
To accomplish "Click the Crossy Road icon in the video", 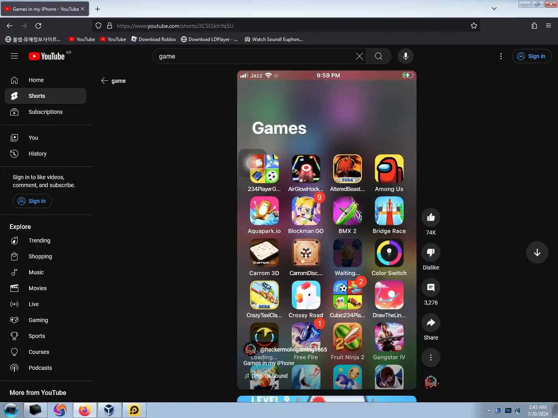I will coord(306,295).
